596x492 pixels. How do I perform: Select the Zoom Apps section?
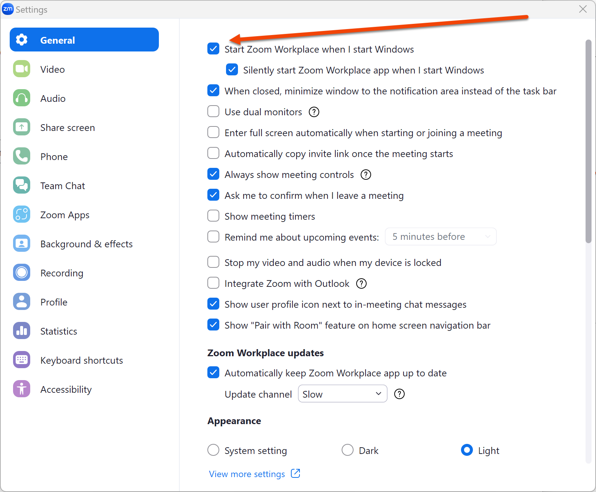(65, 214)
